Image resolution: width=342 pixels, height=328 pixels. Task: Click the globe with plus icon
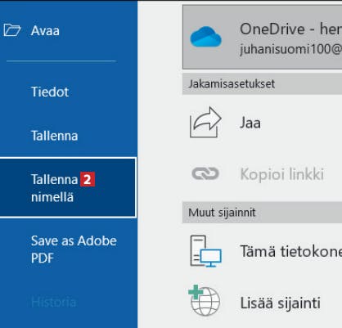point(205,300)
